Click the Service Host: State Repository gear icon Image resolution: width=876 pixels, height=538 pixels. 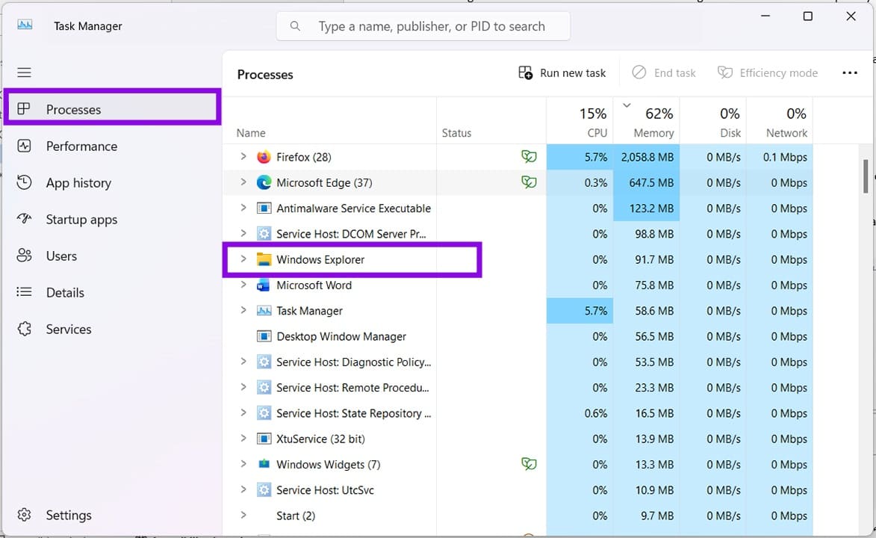click(x=264, y=413)
